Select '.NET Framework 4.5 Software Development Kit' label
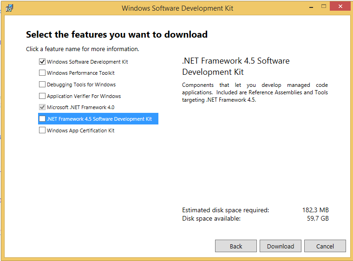This screenshot has height=261, width=353. click(99, 119)
